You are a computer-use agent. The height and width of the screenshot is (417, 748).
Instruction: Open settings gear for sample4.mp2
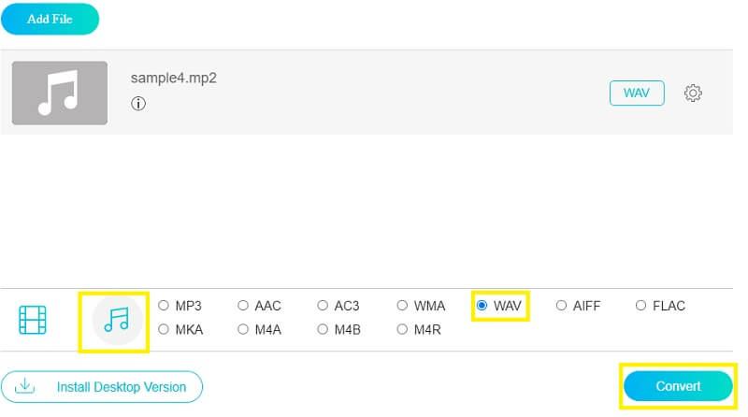[693, 93]
